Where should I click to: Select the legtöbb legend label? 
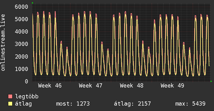coord(27,97)
